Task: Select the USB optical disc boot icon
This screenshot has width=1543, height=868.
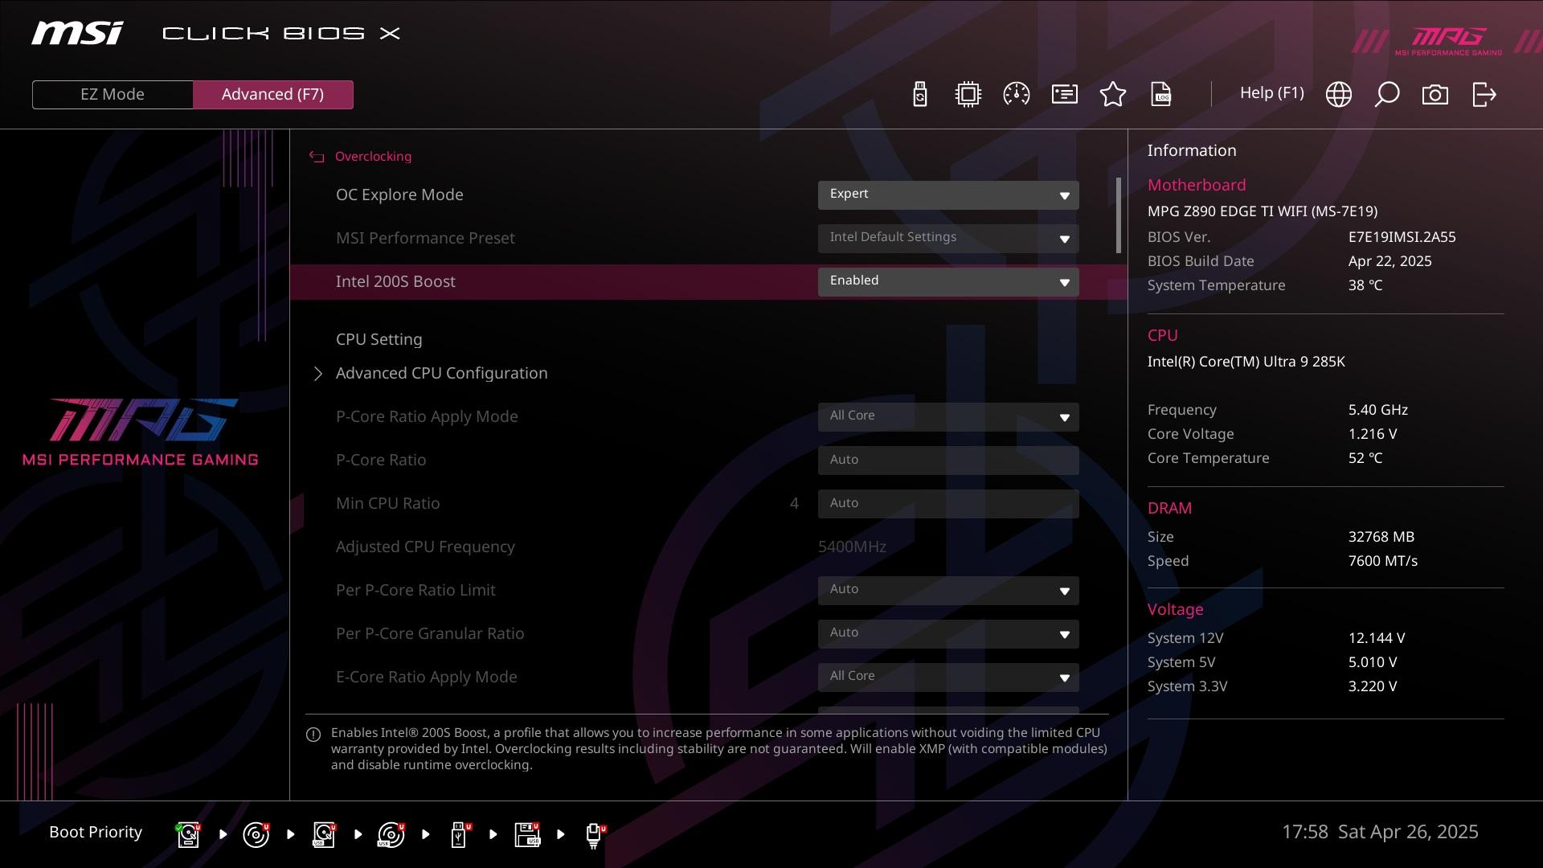Action: [391, 834]
